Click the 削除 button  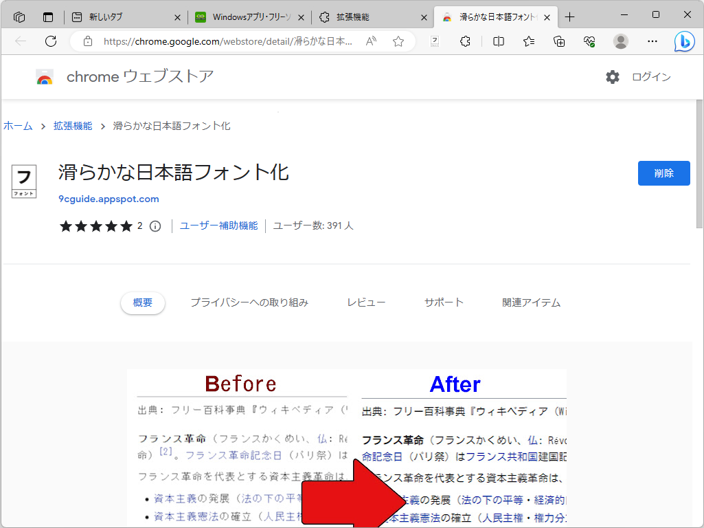pos(663,173)
